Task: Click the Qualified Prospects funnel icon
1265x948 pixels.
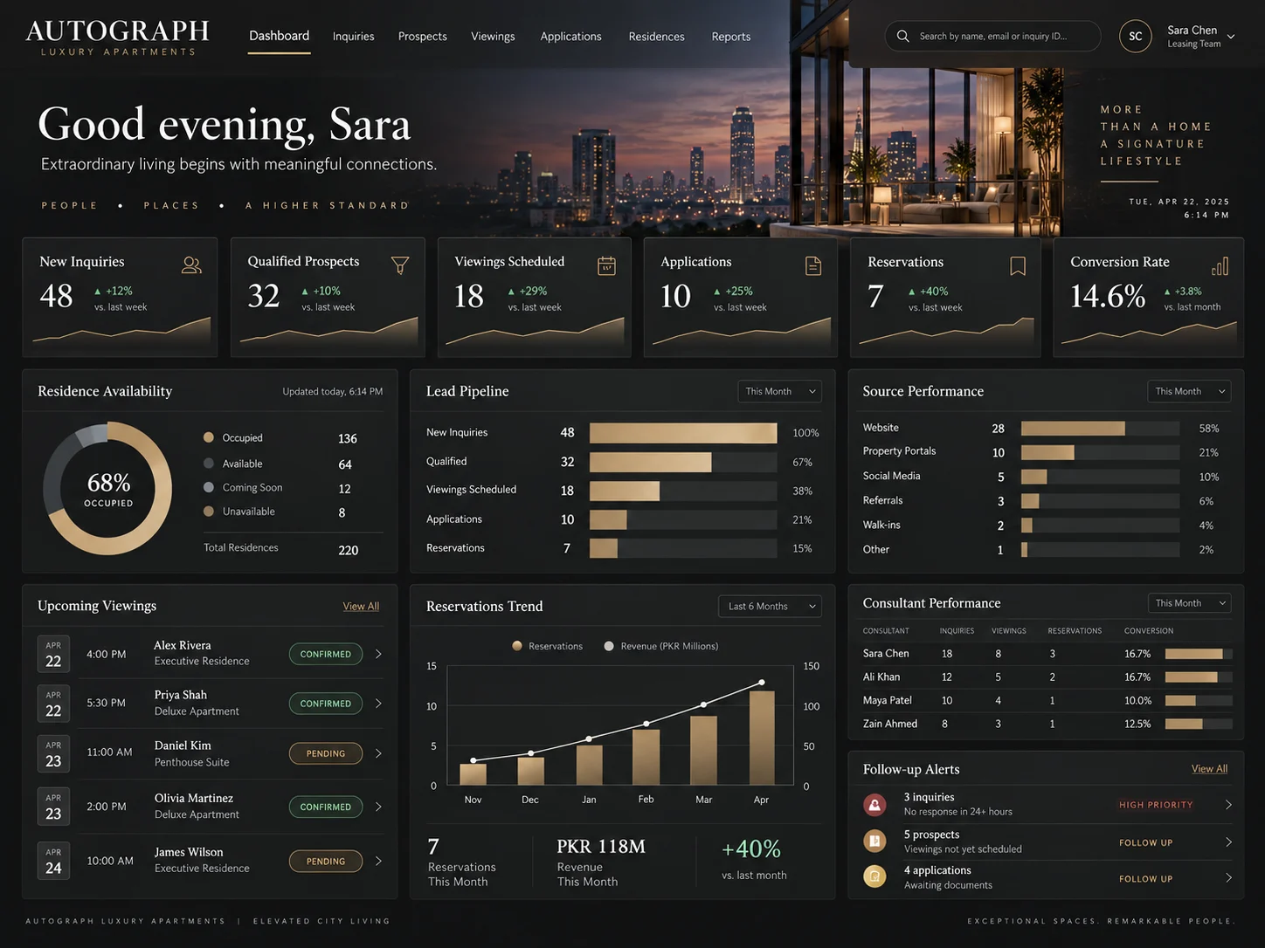Action: click(400, 265)
